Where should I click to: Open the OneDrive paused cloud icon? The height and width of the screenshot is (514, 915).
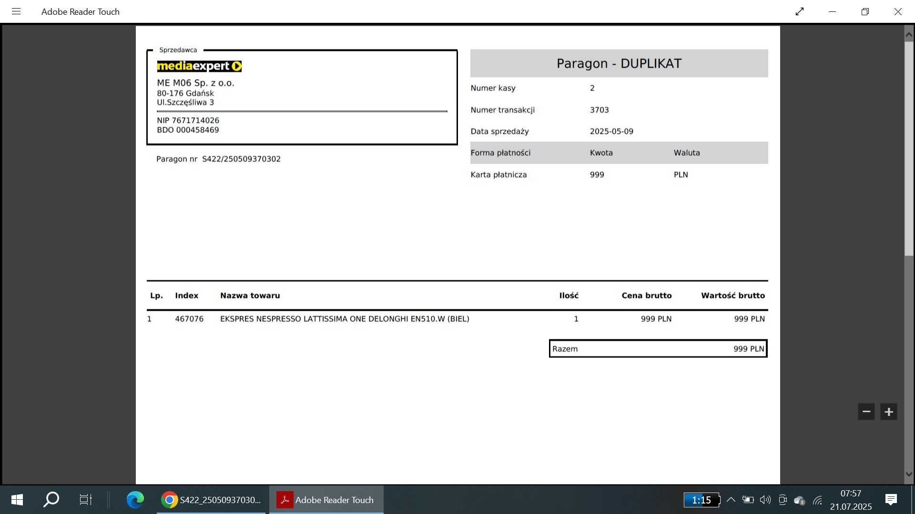pos(799,500)
